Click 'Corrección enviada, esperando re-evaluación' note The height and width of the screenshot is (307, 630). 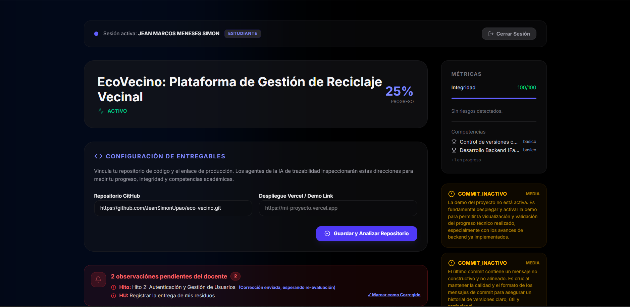(x=287, y=288)
